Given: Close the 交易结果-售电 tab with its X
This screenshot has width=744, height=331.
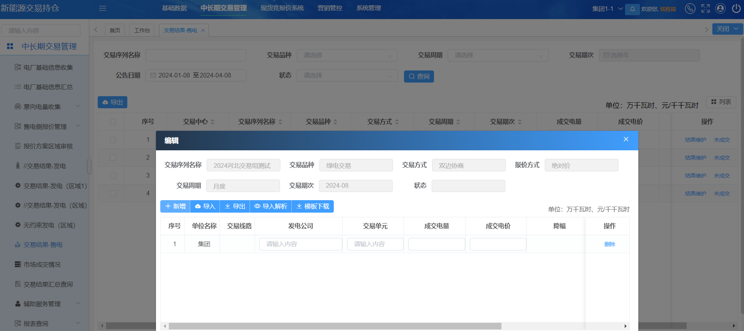Looking at the screenshot, I should (x=203, y=30).
